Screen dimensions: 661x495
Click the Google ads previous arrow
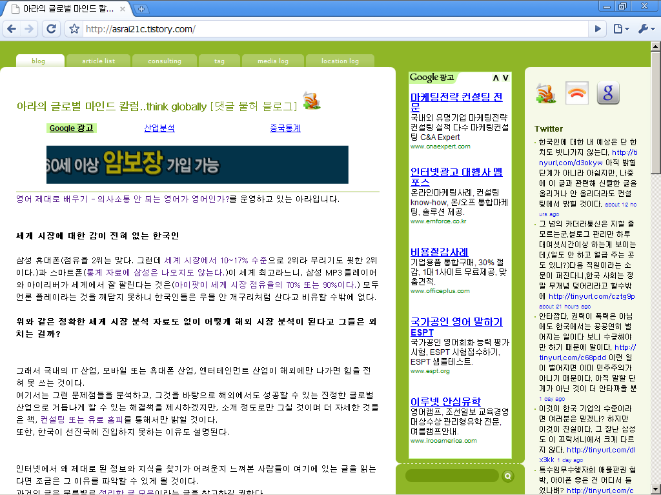tap(496, 77)
